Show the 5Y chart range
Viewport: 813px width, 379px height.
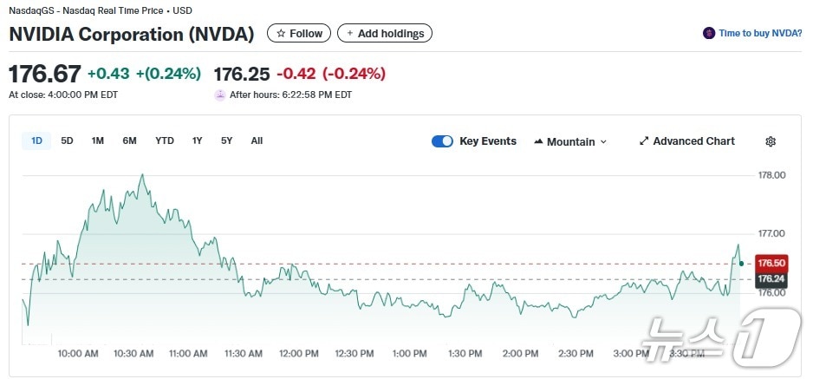pyautogui.click(x=227, y=140)
